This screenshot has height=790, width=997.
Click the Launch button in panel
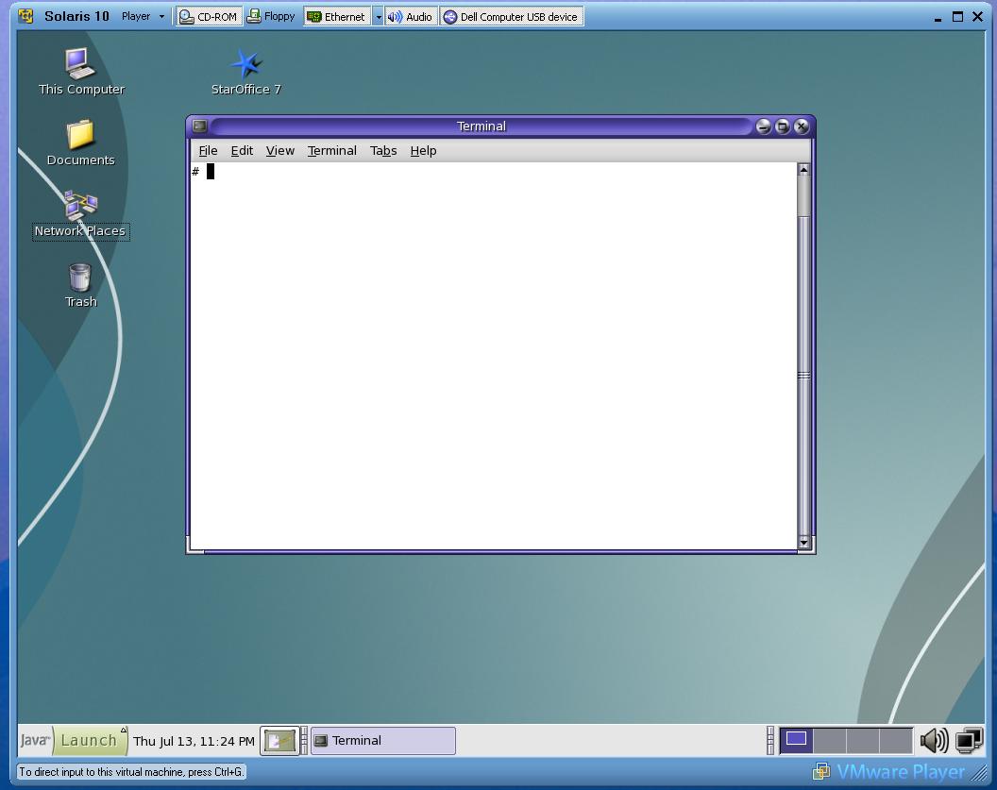click(x=90, y=740)
